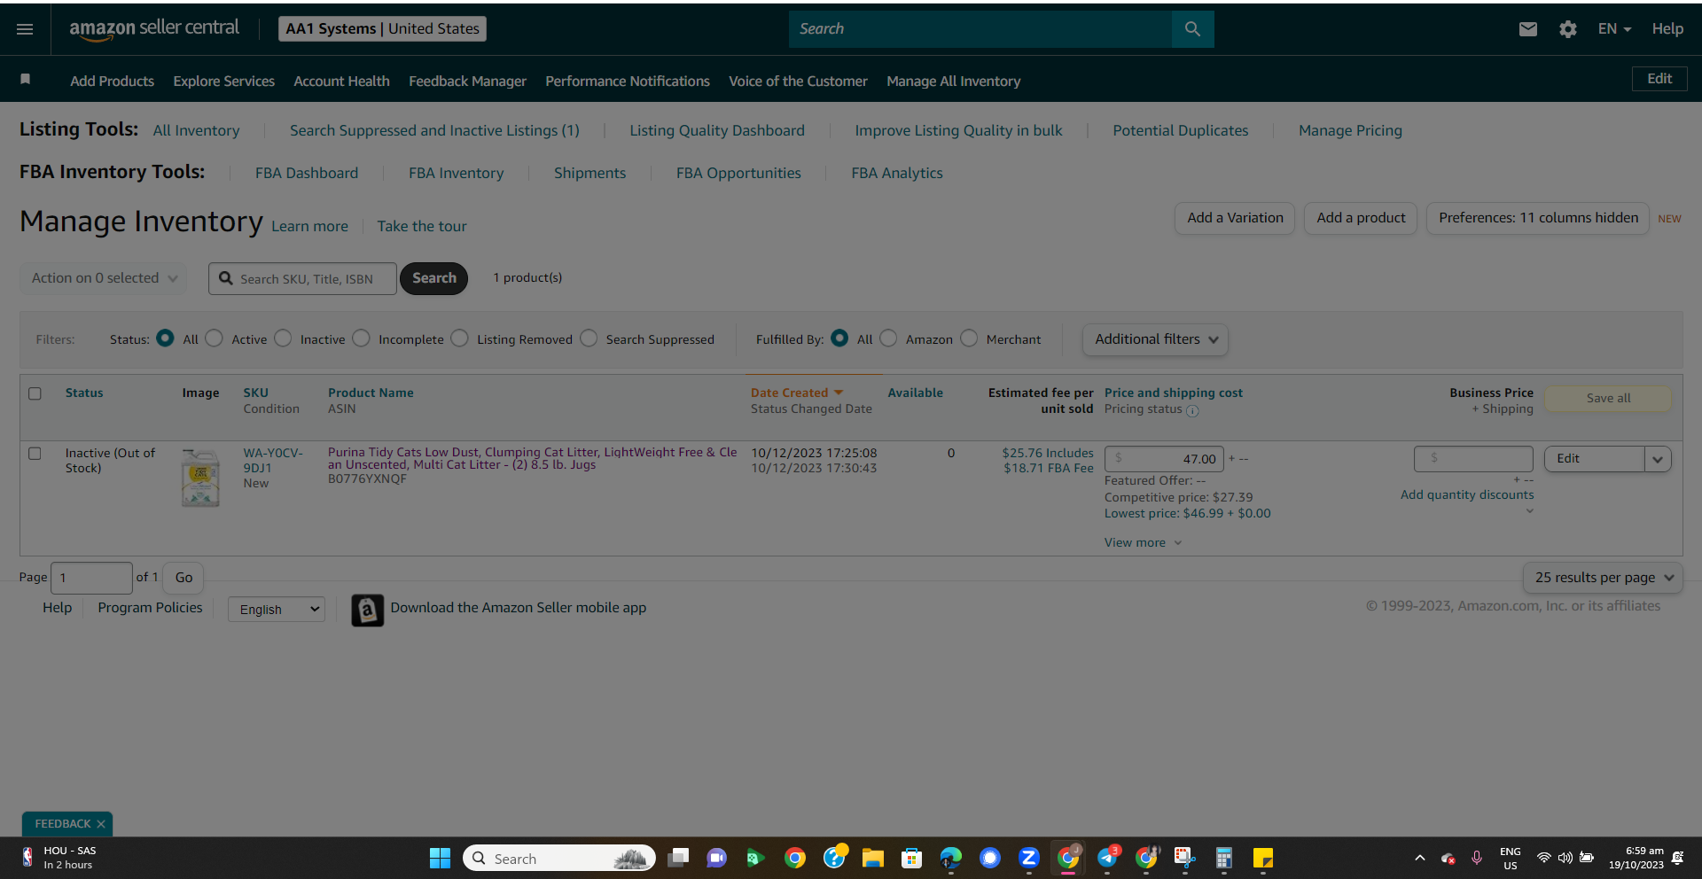Select the Inactive status filter

[x=283, y=338]
